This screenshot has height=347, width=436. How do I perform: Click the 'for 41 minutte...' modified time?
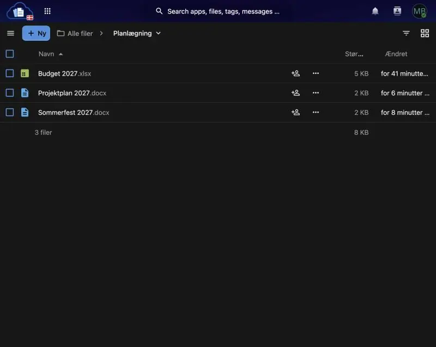[404, 73]
